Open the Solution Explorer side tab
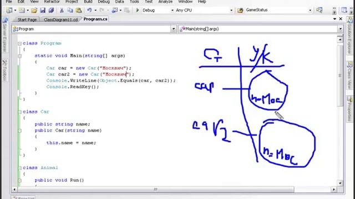The height and width of the screenshot is (199, 355). tap(350, 35)
